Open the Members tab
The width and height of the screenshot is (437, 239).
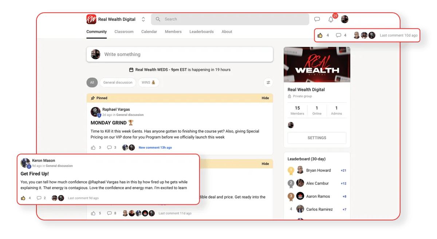click(173, 32)
